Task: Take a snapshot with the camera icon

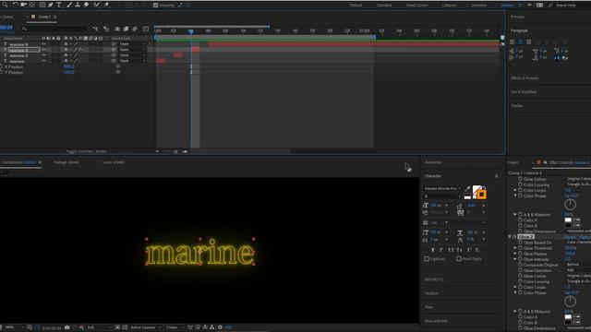Action: 67,327
